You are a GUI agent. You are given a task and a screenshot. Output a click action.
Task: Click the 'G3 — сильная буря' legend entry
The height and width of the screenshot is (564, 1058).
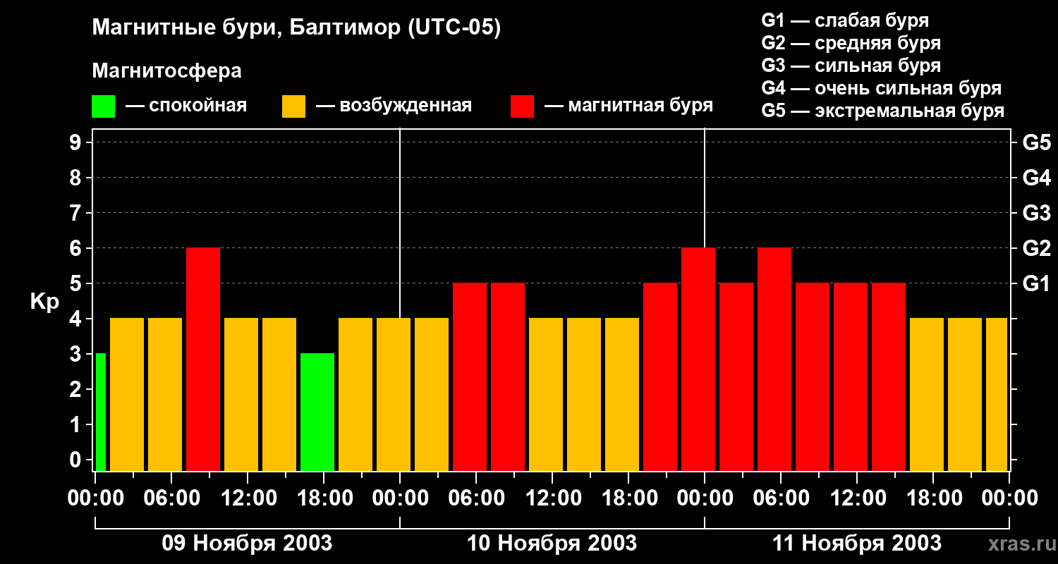pyautogui.click(x=851, y=66)
